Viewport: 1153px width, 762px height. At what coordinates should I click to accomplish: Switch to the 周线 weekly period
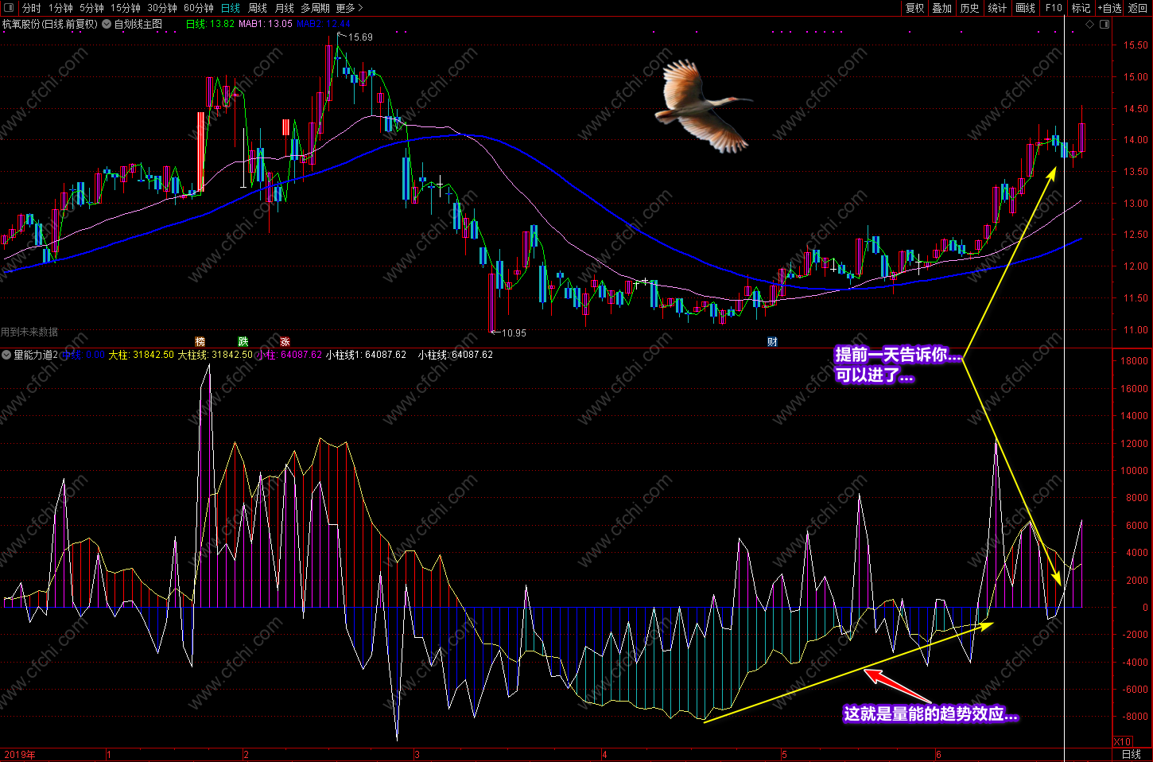[258, 8]
